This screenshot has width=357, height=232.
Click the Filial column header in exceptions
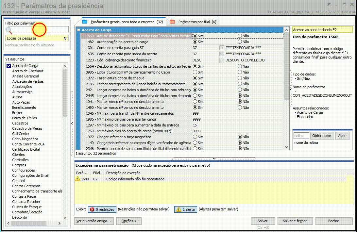[97, 173]
